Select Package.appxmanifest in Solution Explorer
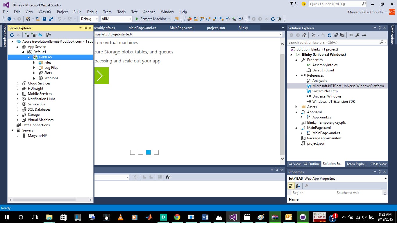 point(324,138)
